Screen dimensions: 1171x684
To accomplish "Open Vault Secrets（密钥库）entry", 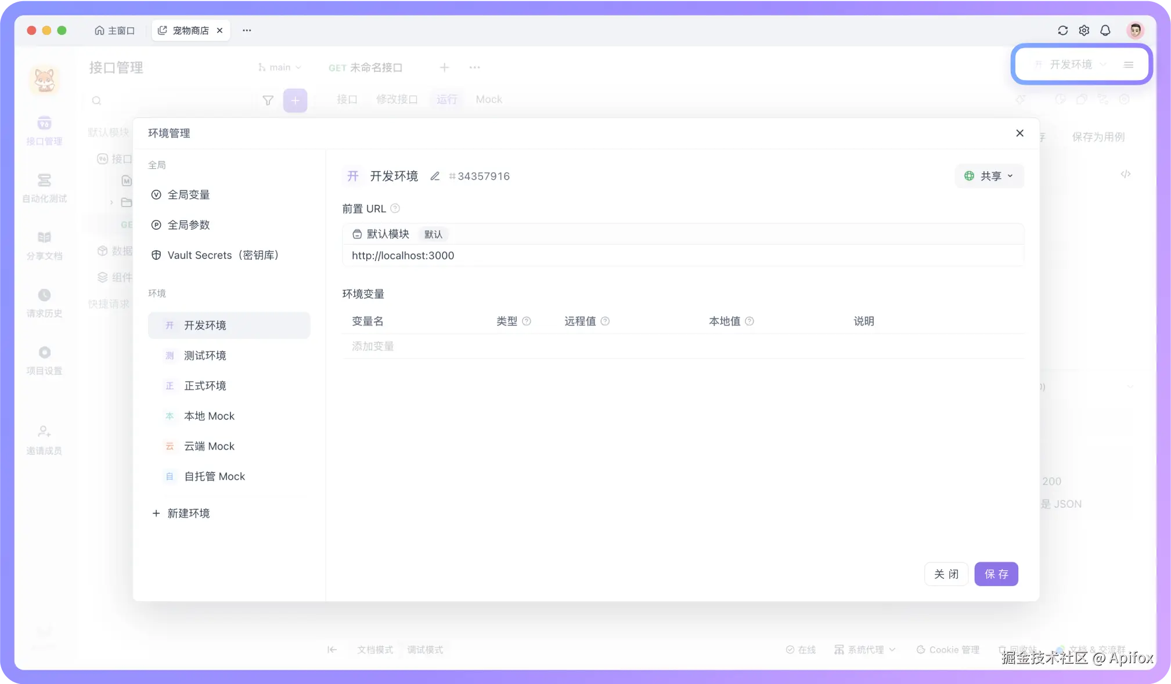I will (223, 255).
